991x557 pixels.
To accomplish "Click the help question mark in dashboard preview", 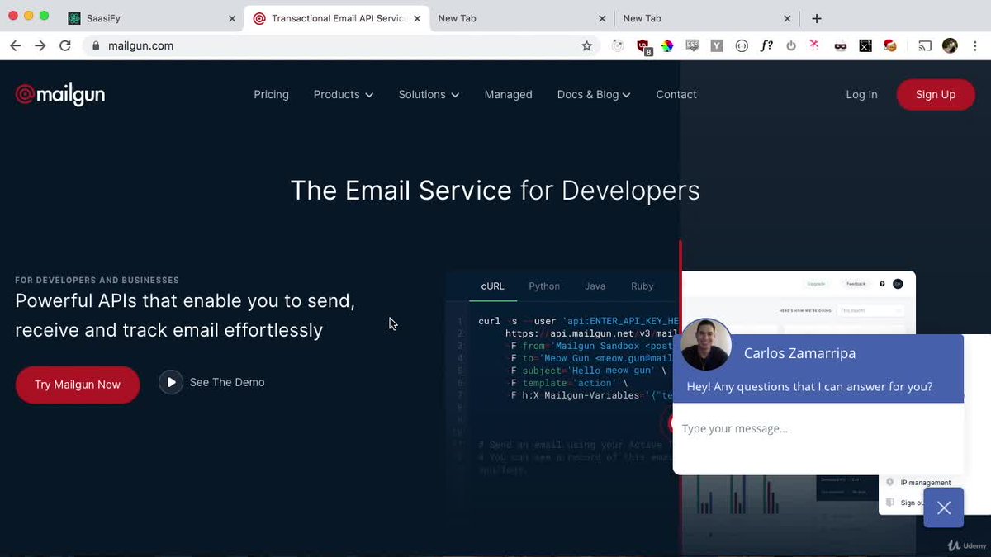I will pyautogui.click(x=882, y=284).
